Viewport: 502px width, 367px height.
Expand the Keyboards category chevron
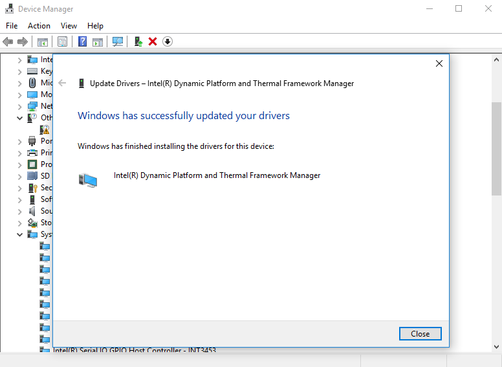click(20, 72)
